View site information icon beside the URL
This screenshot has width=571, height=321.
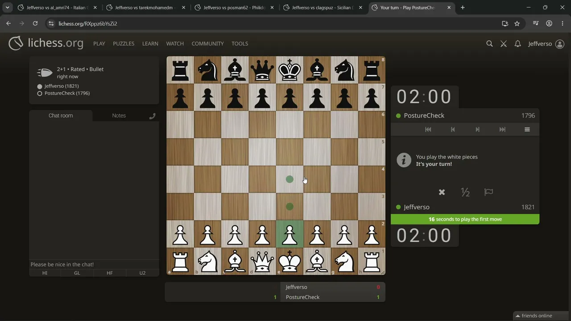(x=51, y=24)
